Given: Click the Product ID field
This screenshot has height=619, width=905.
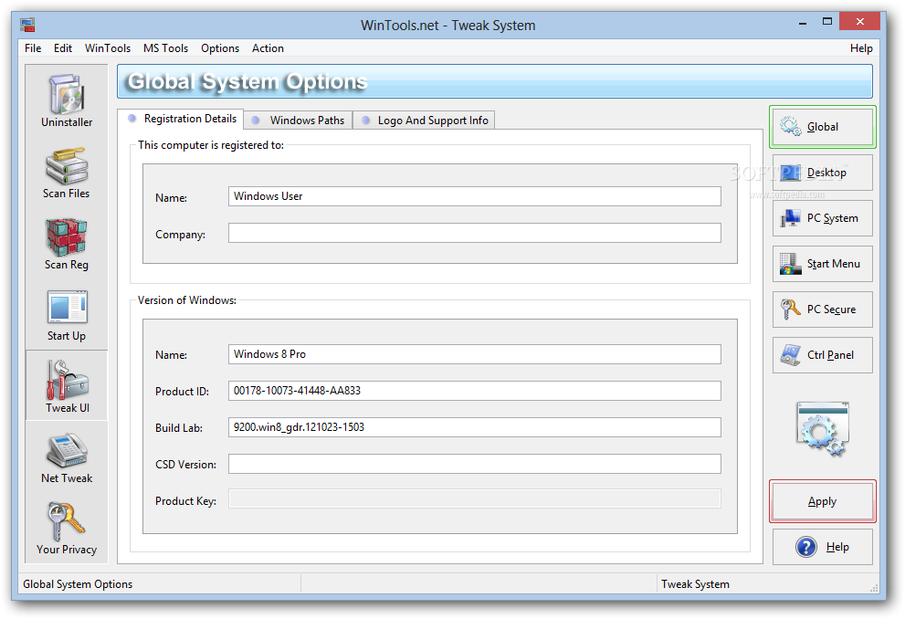Looking at the screenshot, I should (475, 391).
